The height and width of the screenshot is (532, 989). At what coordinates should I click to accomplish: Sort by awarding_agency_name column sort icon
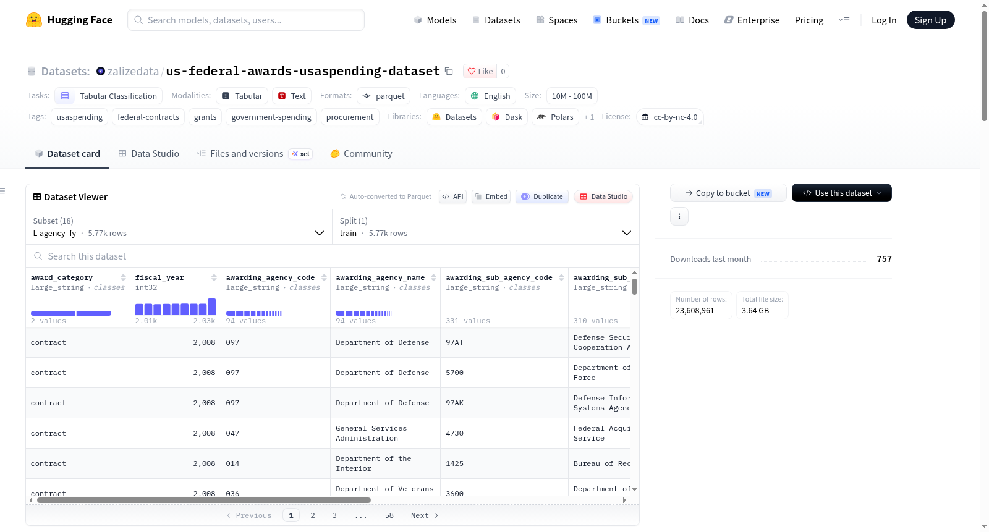pyautogui.click(x=433, y=277)
